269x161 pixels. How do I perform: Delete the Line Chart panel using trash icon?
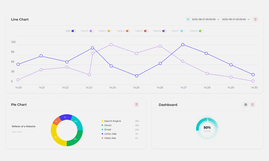(x=255, y=19)
